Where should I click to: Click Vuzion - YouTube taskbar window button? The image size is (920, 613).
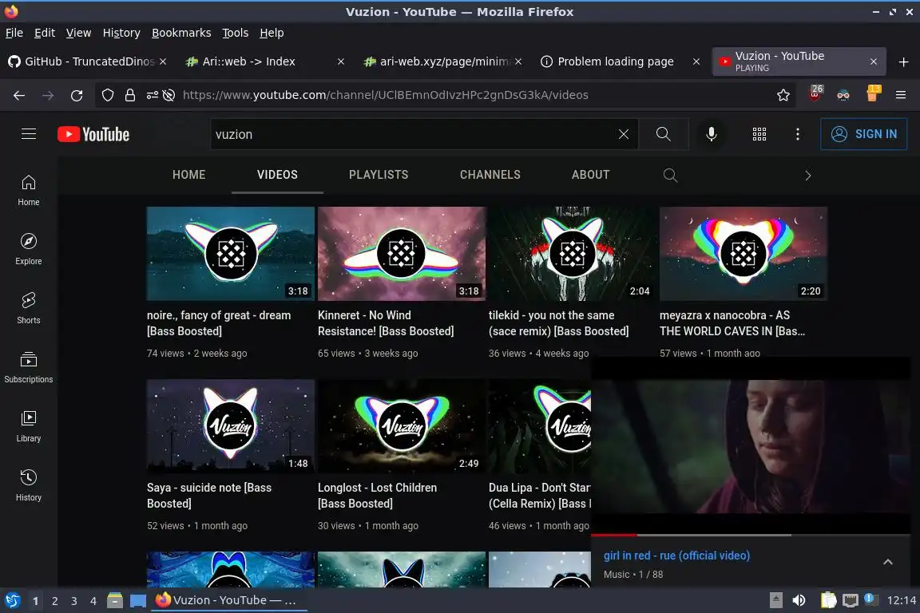tap(229, 600)
